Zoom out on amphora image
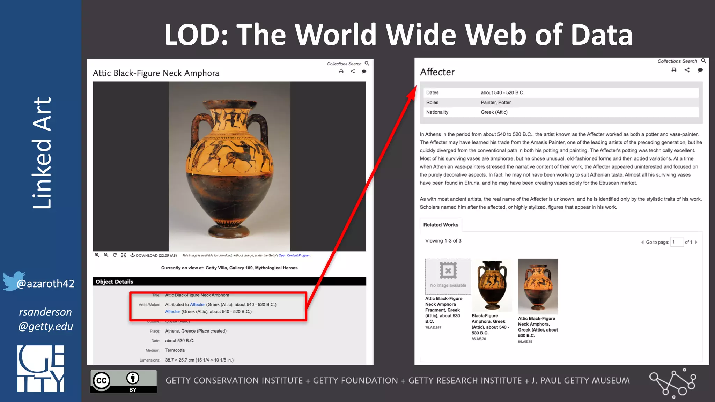The width and height of the screenshot is (715, 402). [106, 255]
